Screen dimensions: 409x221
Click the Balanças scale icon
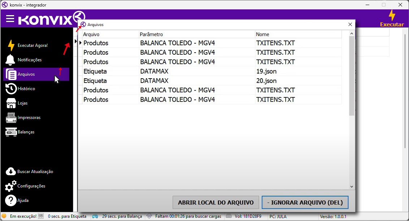[x=11, y=132]
